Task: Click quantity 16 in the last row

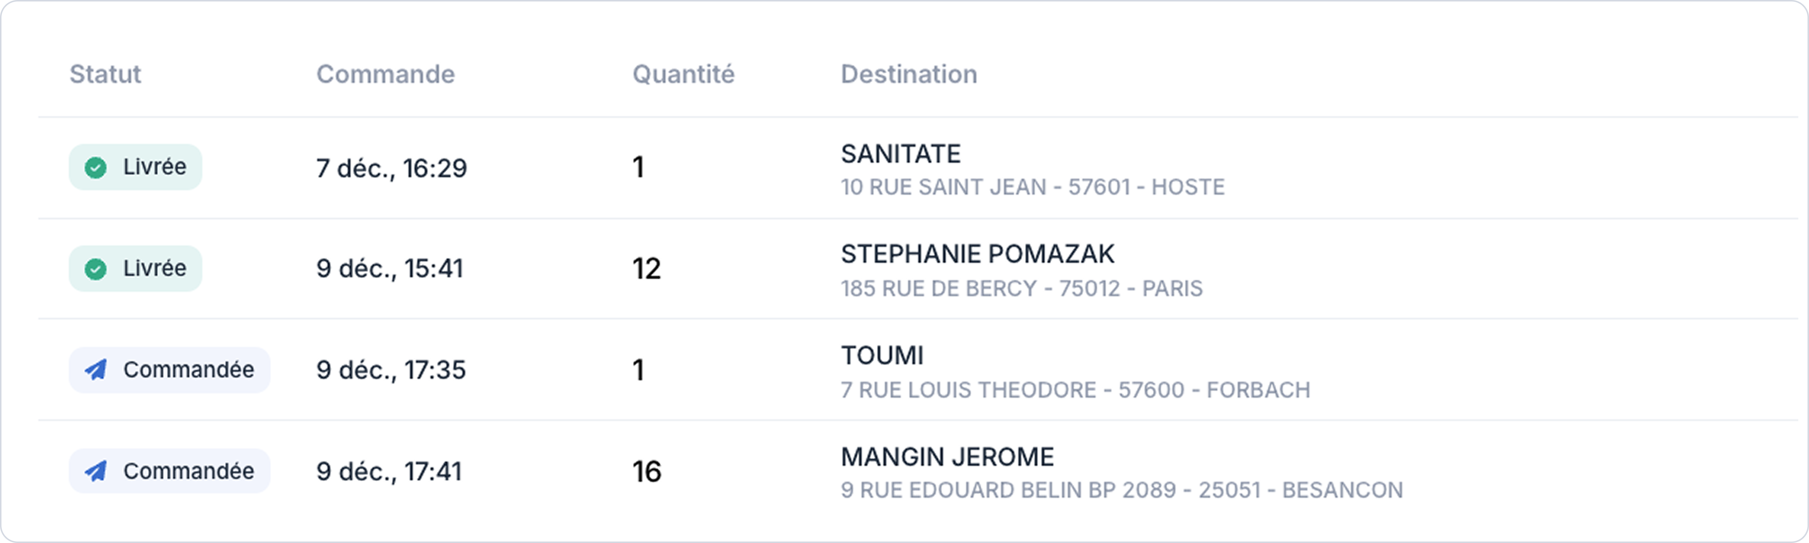Action: [646, 471]
